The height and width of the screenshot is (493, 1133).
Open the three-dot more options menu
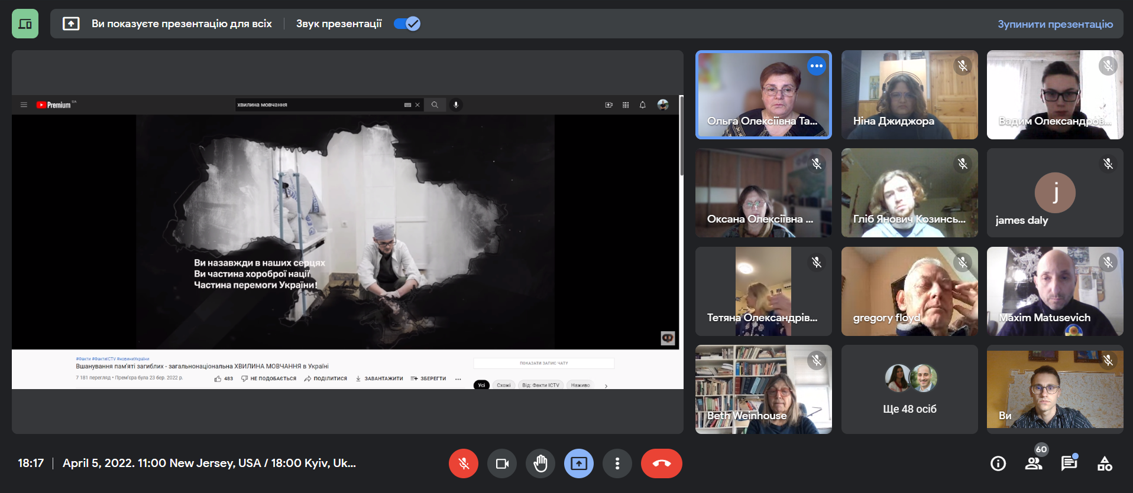click(617, 463)
